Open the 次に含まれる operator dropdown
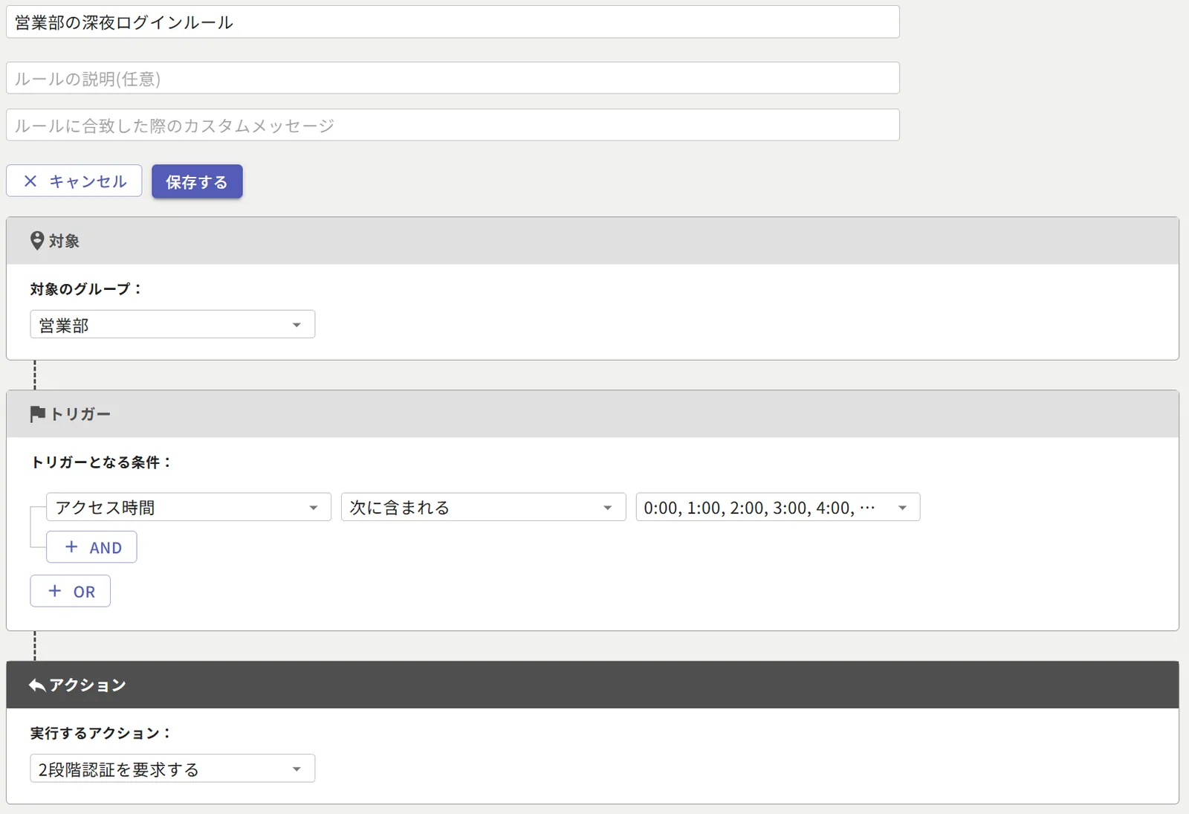Screen dimensions: 1189x814 click(x=484, y=507)
